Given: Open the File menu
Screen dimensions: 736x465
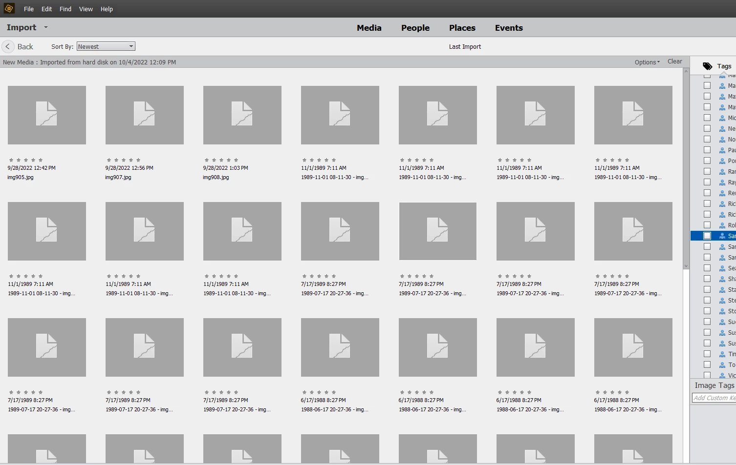Looking at the screenshot, I should 29,9.
